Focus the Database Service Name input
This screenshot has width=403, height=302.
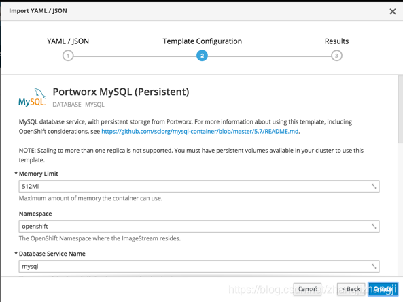[x=199, y=266]
